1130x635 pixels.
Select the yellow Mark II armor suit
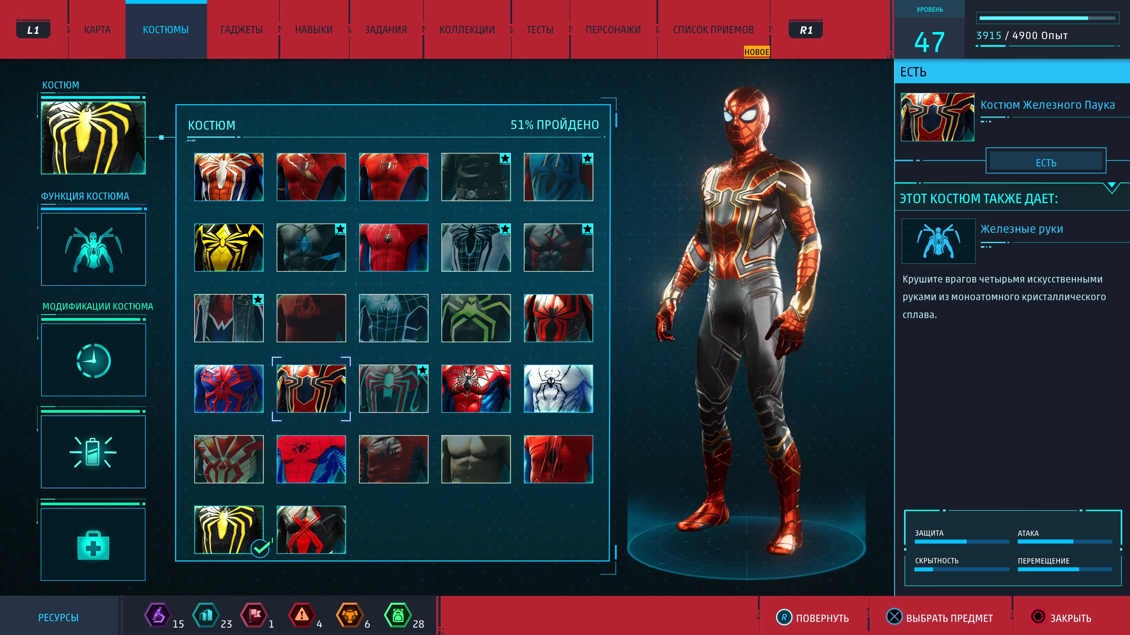(x=229, y=248)
